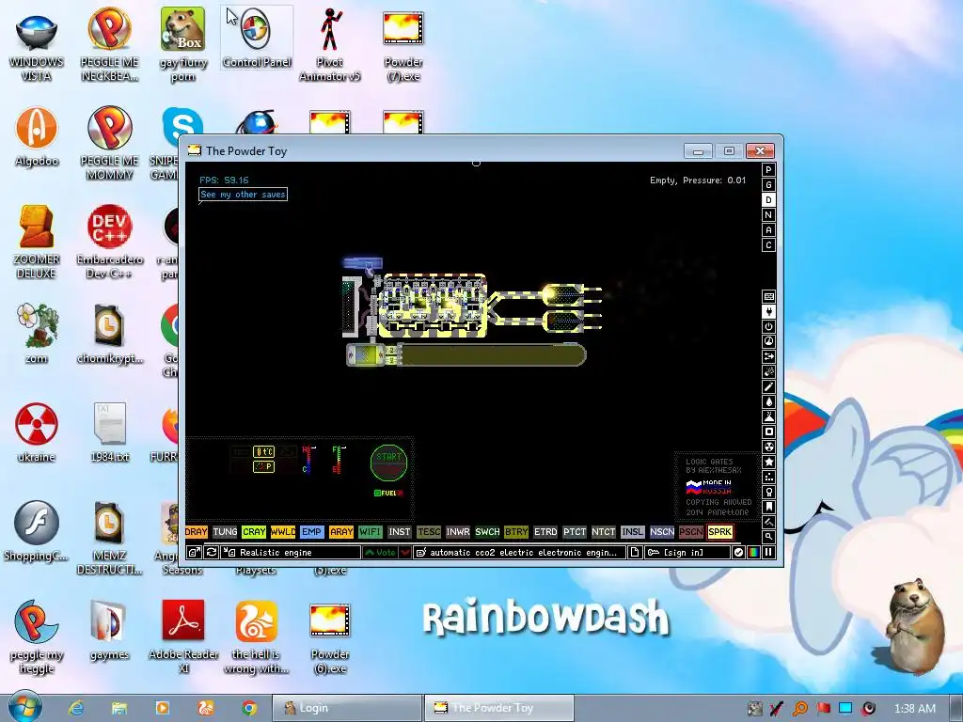Image resolution: width=963 pixels, height=722 pixels.
Task: Open the Game of Life dots category
Action: [x=768, y=477]
